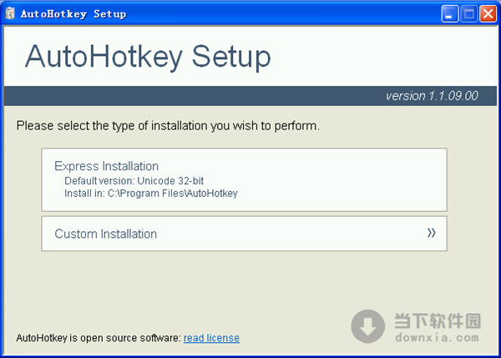Maximize the AutoHotkey Setup window
This screenshot has height=358, width=501.
pyautogui.click(x=469, y=13)
